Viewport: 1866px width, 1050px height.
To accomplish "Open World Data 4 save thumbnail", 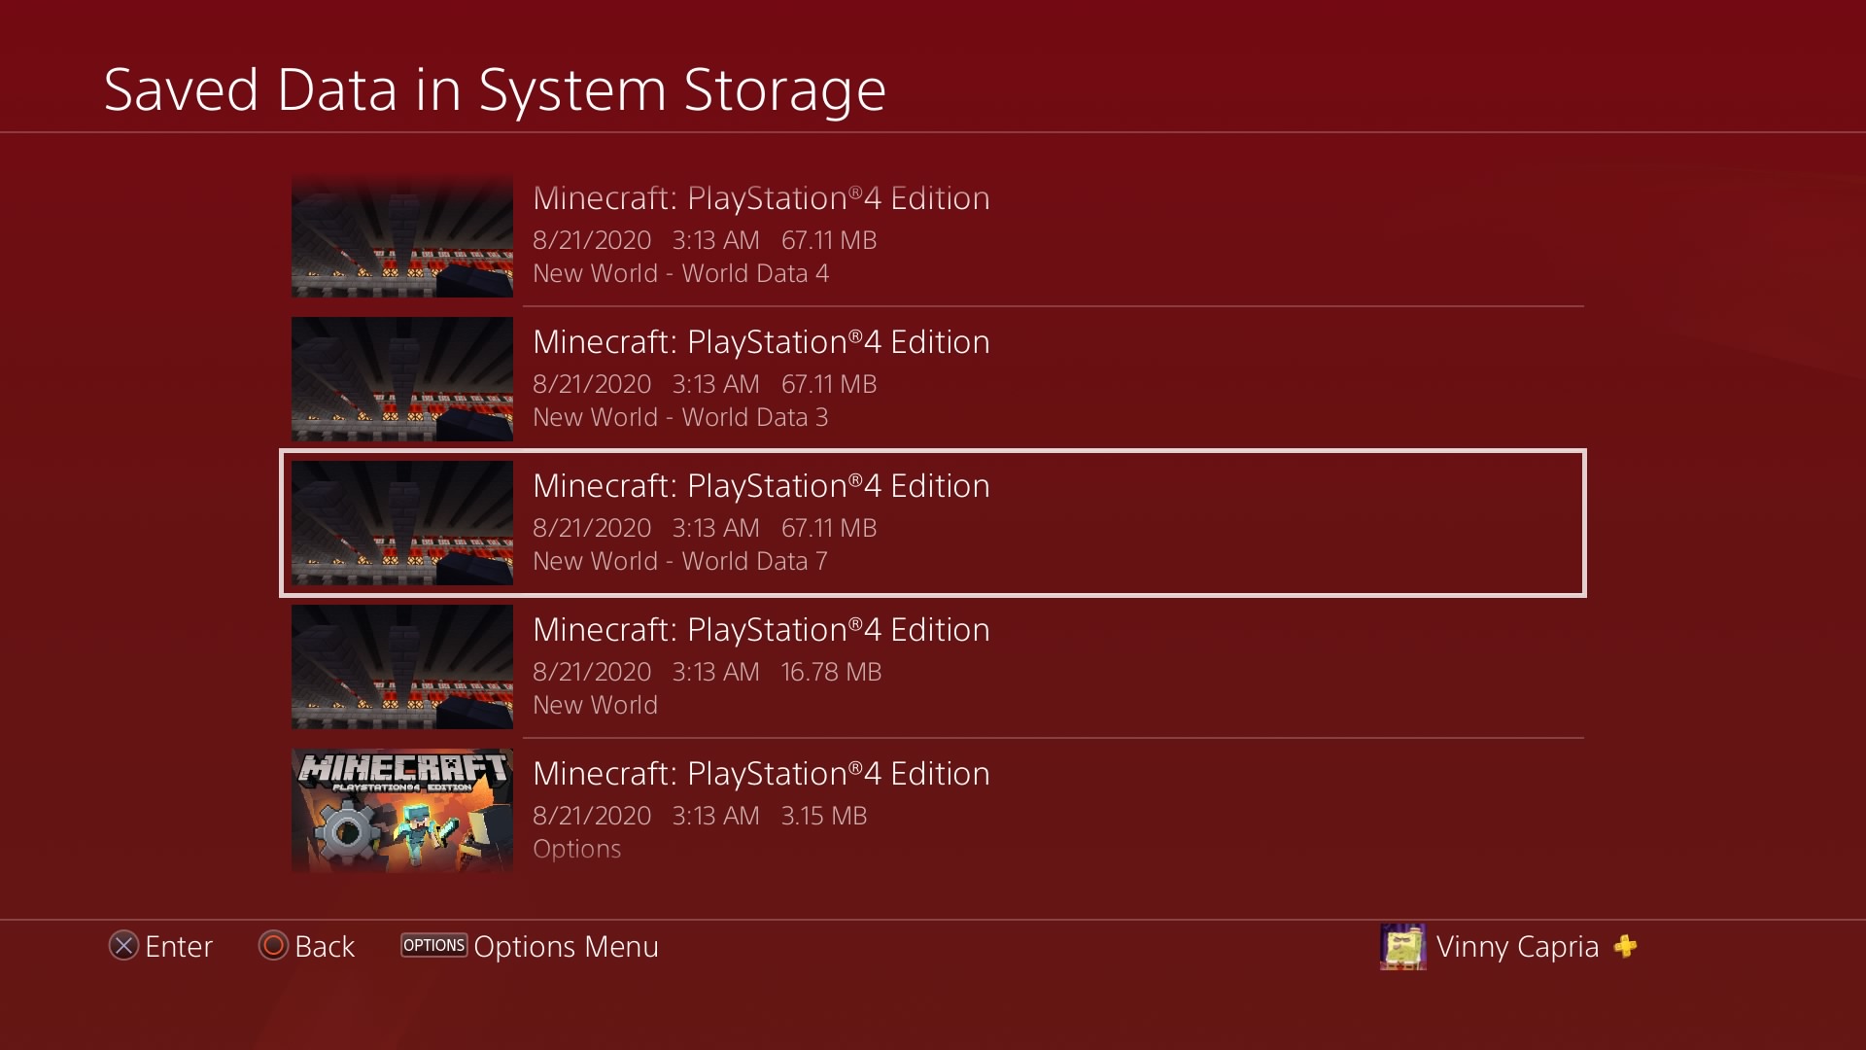I will [402, 236].
